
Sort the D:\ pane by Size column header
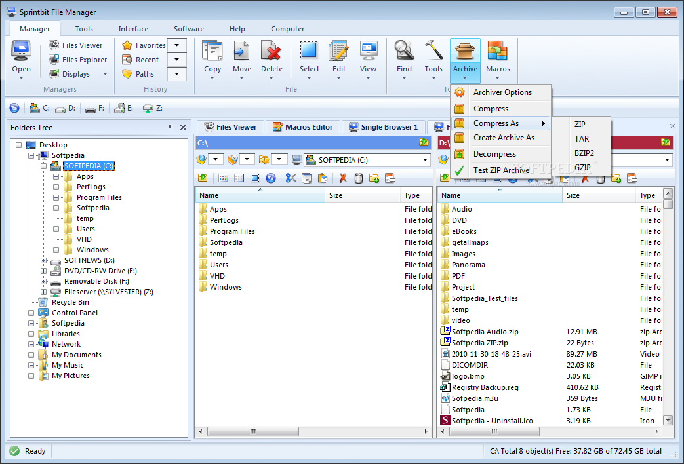[x=599, y=195]
